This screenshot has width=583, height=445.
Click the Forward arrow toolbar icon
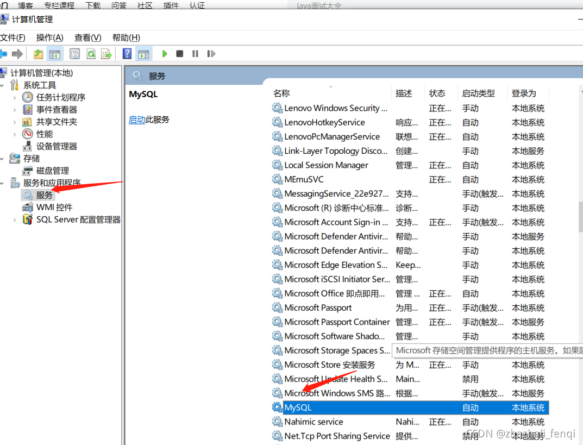17,54
